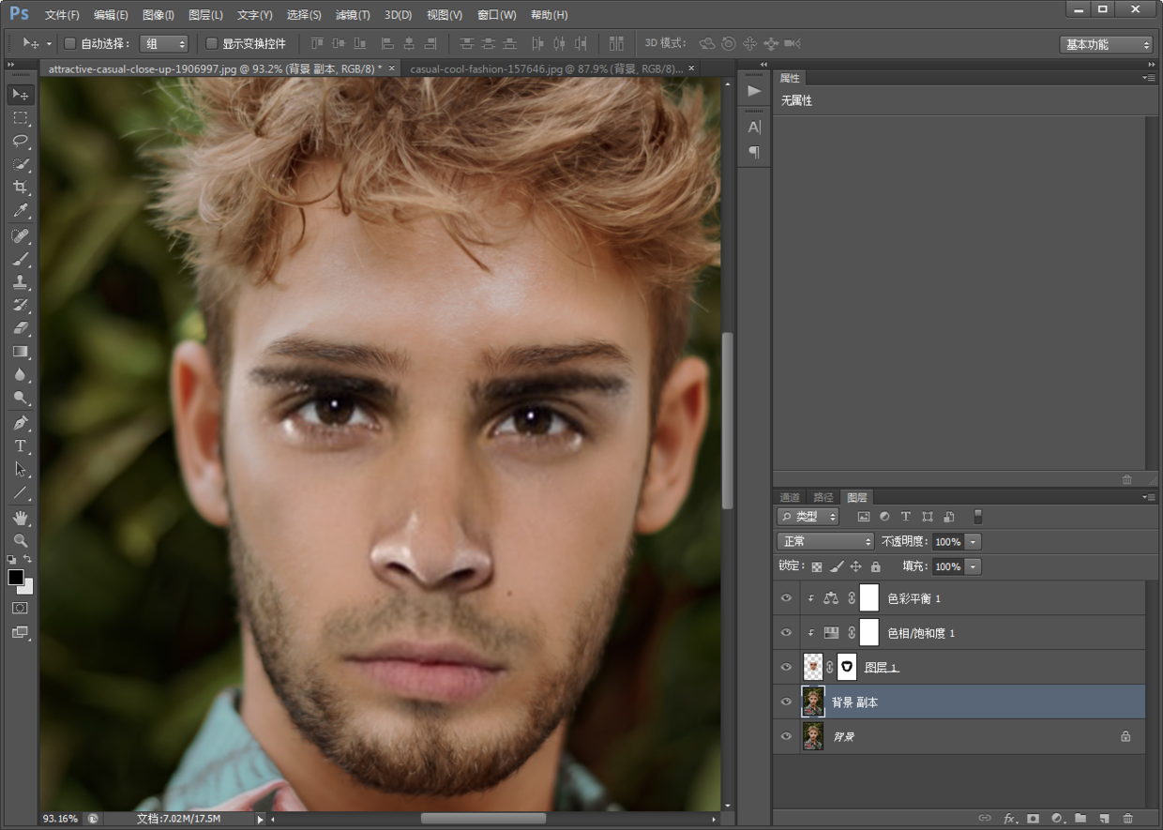Click the delete layer trash icon
Viewport: 1163px width, 830px height.
pos(1127,819)
